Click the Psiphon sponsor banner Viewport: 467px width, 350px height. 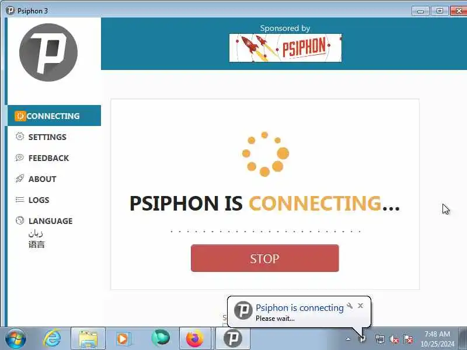coord(285,48)
